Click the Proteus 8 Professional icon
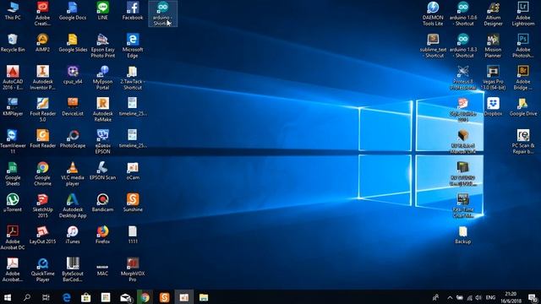The height and width of the screenshot is (304, 541). [462, 78]
